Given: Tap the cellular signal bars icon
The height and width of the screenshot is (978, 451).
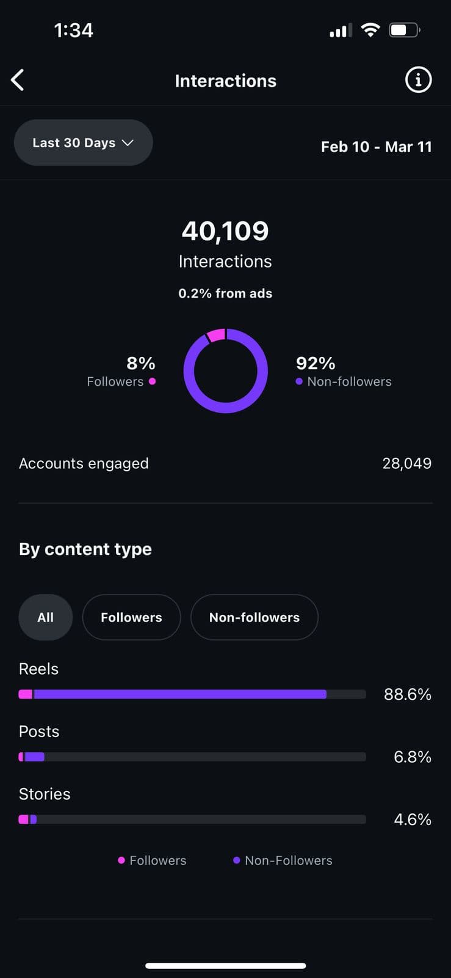Looking at the screenshot, I should click(x=341, y=31).
